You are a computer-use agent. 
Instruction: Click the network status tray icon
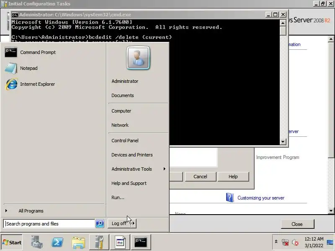click(x=285, y=242)
